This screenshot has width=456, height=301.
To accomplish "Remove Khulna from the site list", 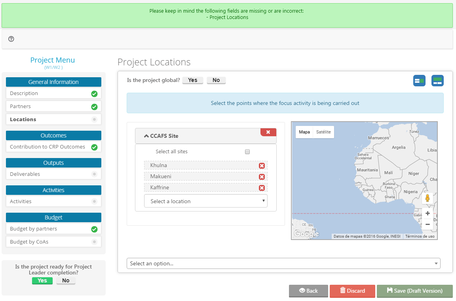I will pos(262,166).
